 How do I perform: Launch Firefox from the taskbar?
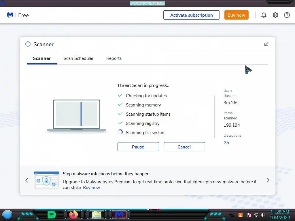[73, 215]
